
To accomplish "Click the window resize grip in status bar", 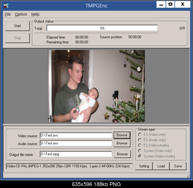I will [188, 176].
